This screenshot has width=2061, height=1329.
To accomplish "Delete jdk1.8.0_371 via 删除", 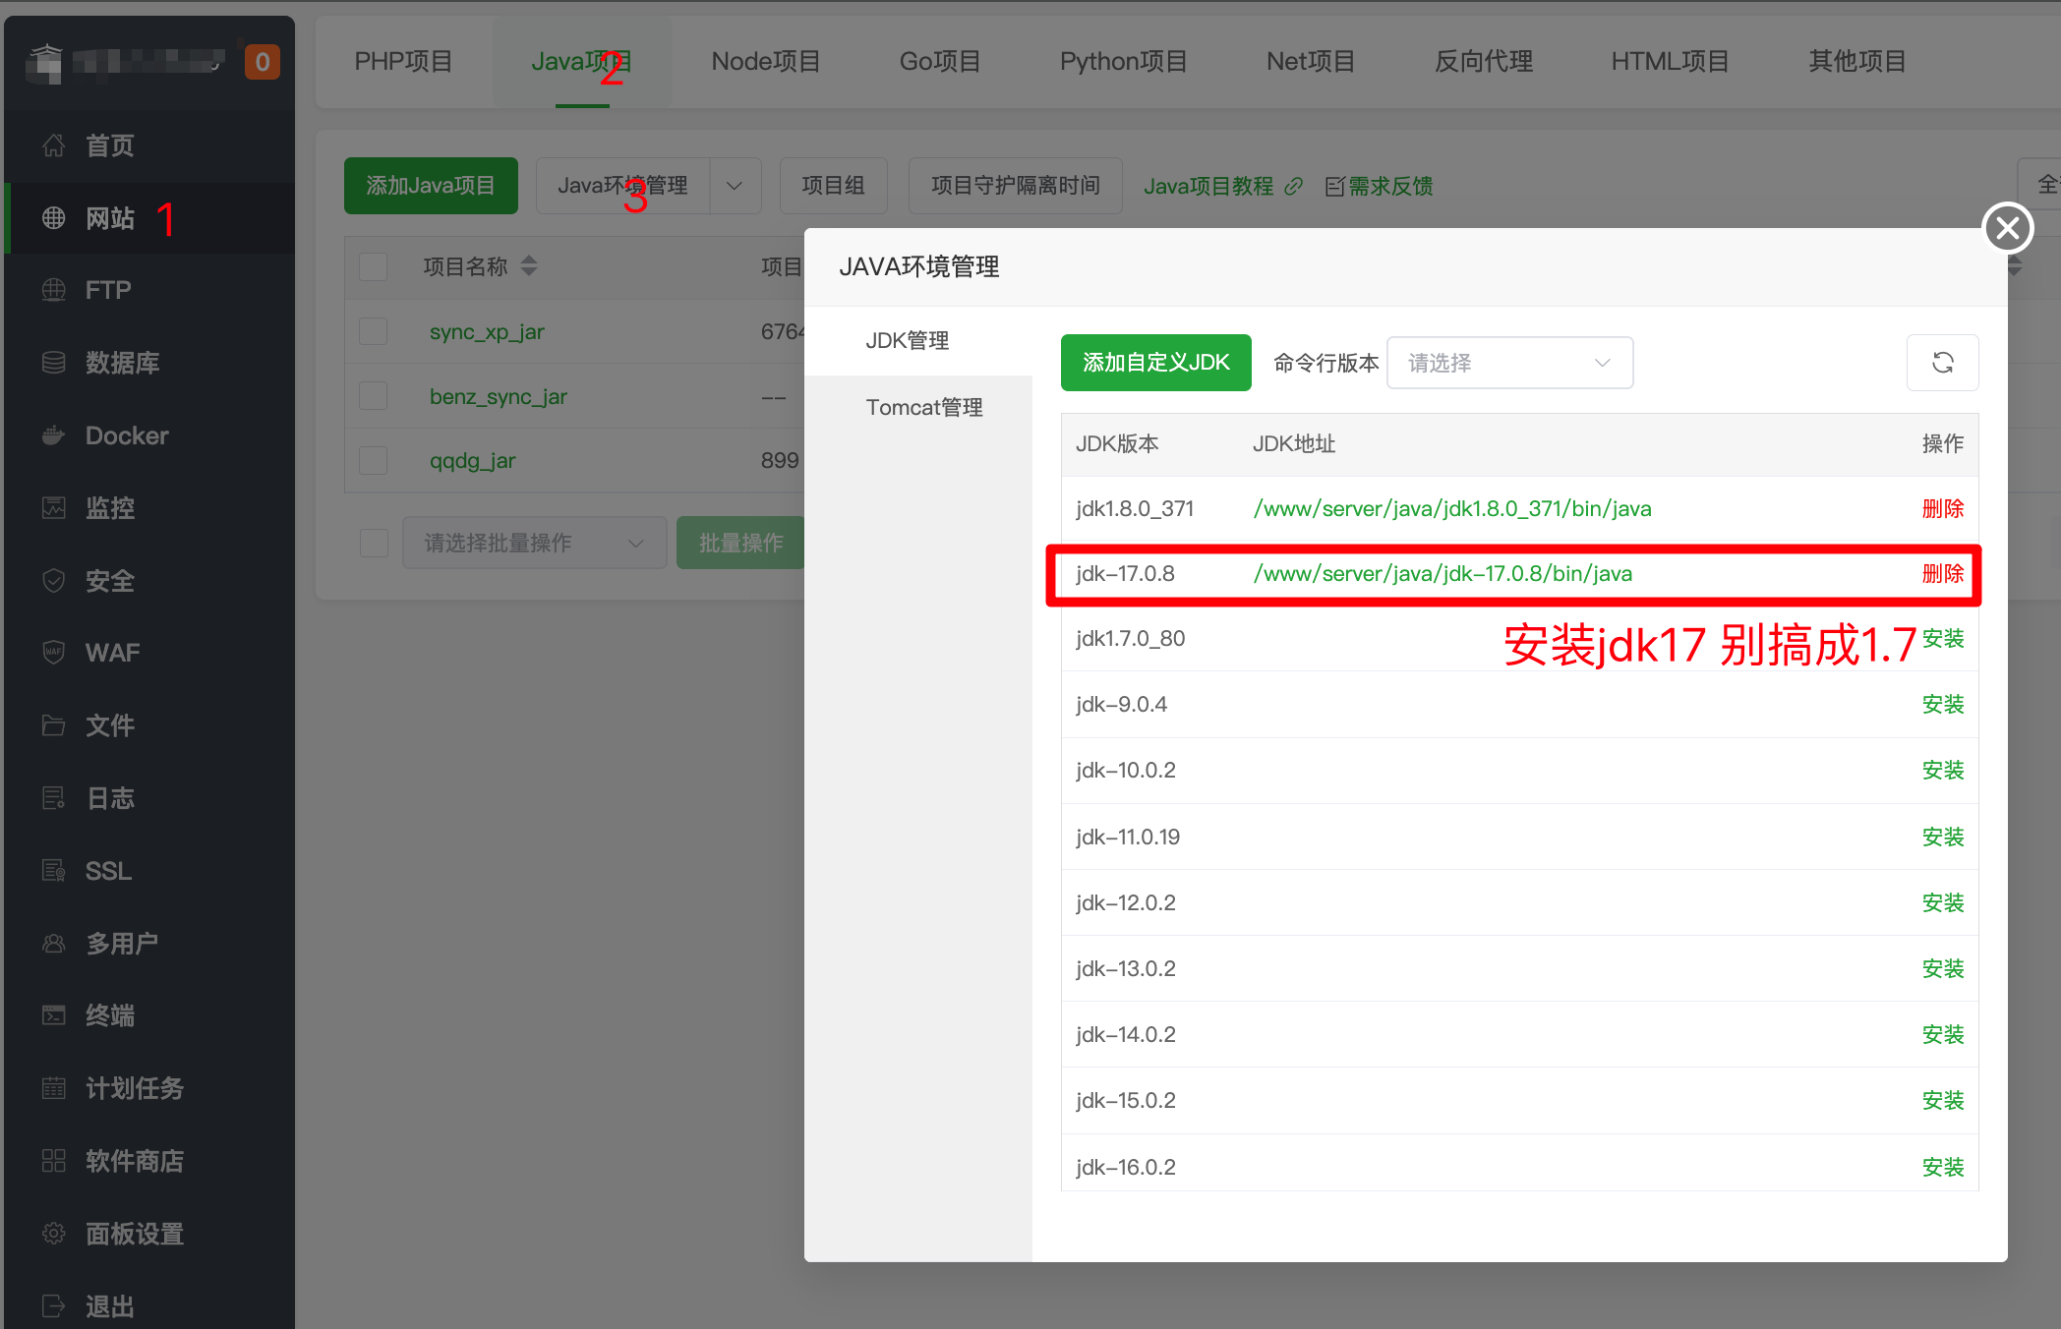I will pyautogui.click(x=1942, y=508).
